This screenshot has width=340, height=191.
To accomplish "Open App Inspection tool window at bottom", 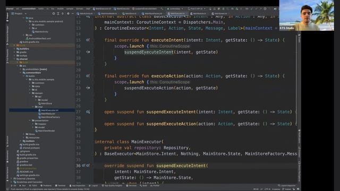I will coord(77,186).
